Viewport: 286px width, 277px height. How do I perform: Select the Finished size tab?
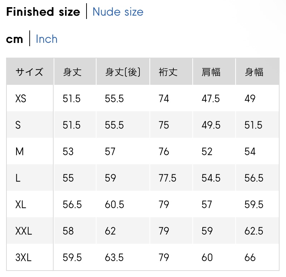43,12
